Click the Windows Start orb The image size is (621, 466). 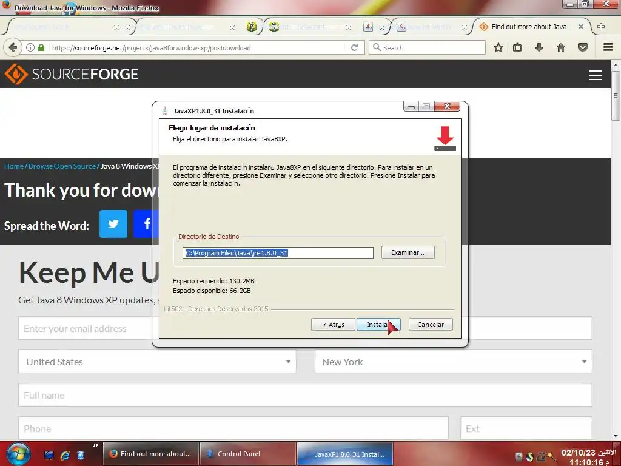tap(18, 454)
